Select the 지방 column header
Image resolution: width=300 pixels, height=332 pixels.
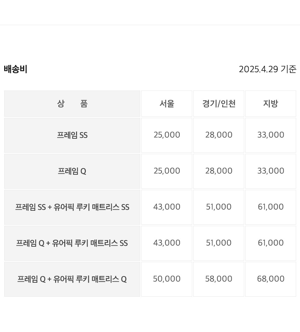[271, 104]
